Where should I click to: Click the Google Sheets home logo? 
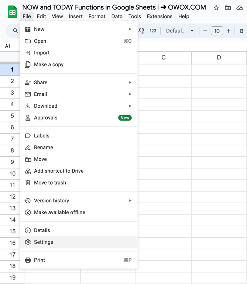point(12,12)
